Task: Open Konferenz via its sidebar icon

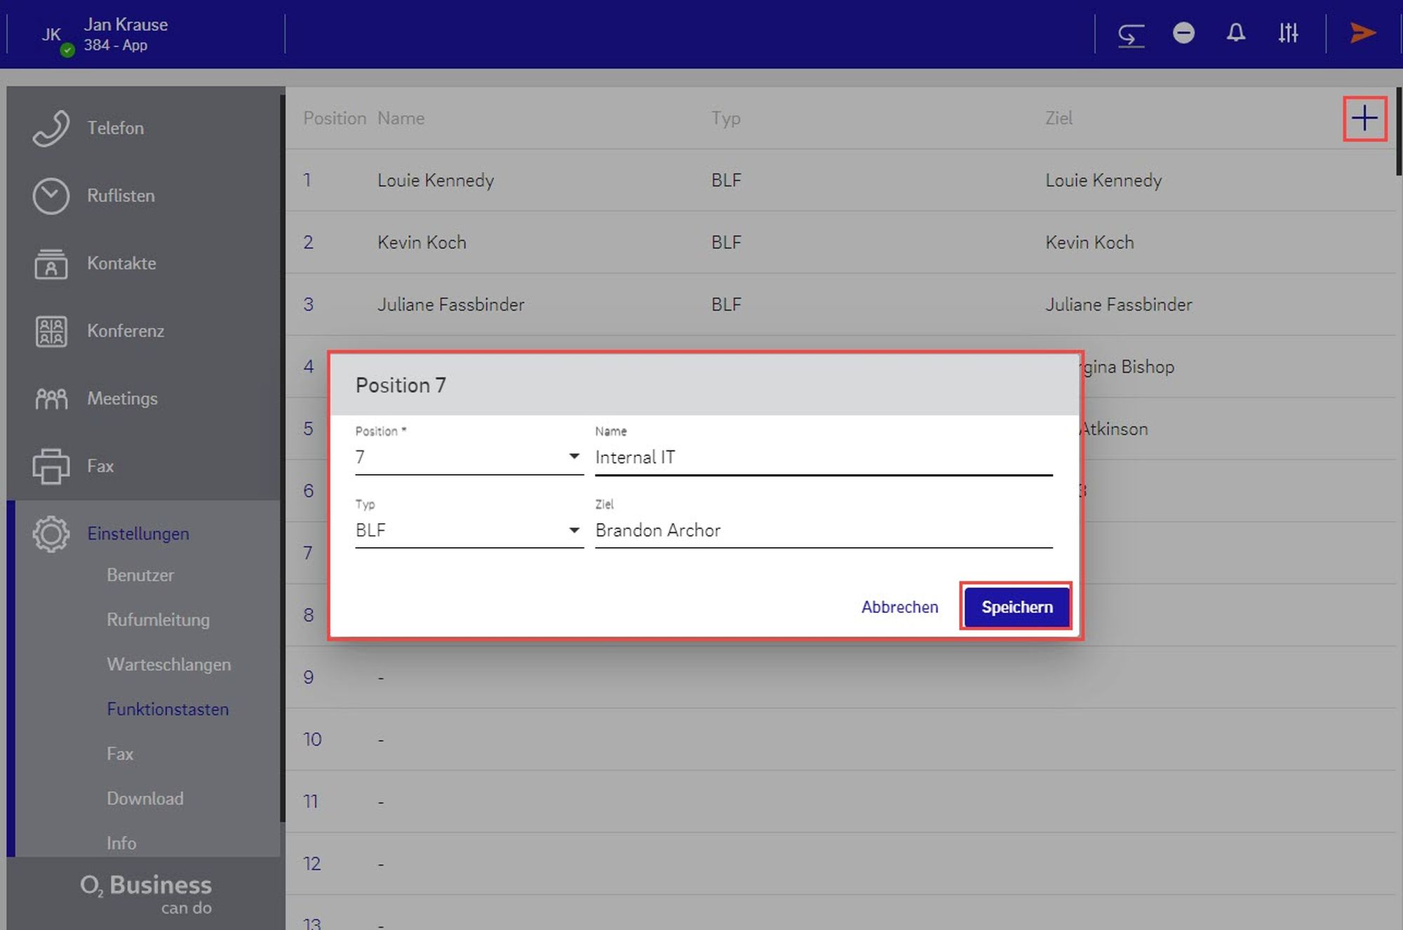Action: tap(51, 331)
